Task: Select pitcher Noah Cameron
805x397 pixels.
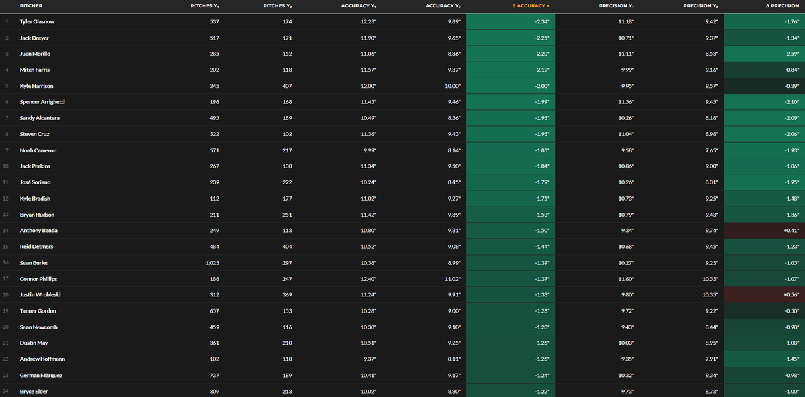Action: point(38,150)
